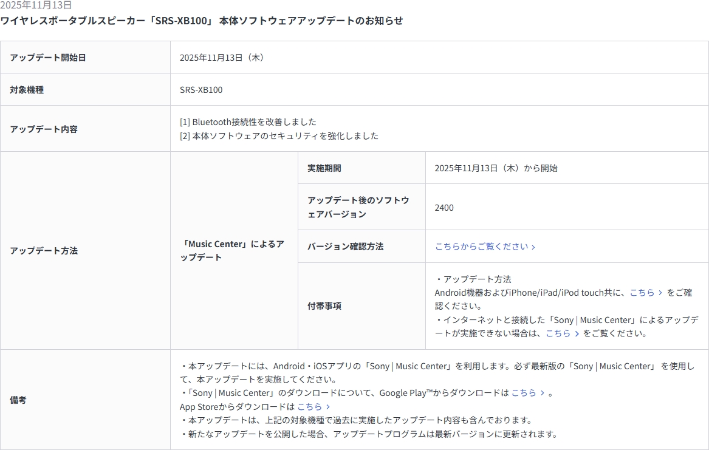This screenshot has width=709, height=450.
Task: Select the 「Music Center」によるアップデート cell
Action: click(233, 250)
